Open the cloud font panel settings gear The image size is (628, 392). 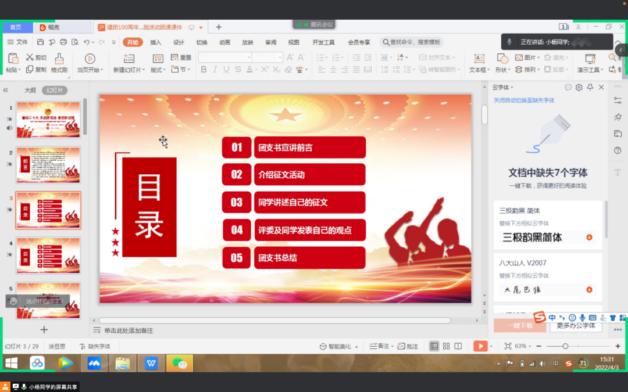click(x=579, y=87)
